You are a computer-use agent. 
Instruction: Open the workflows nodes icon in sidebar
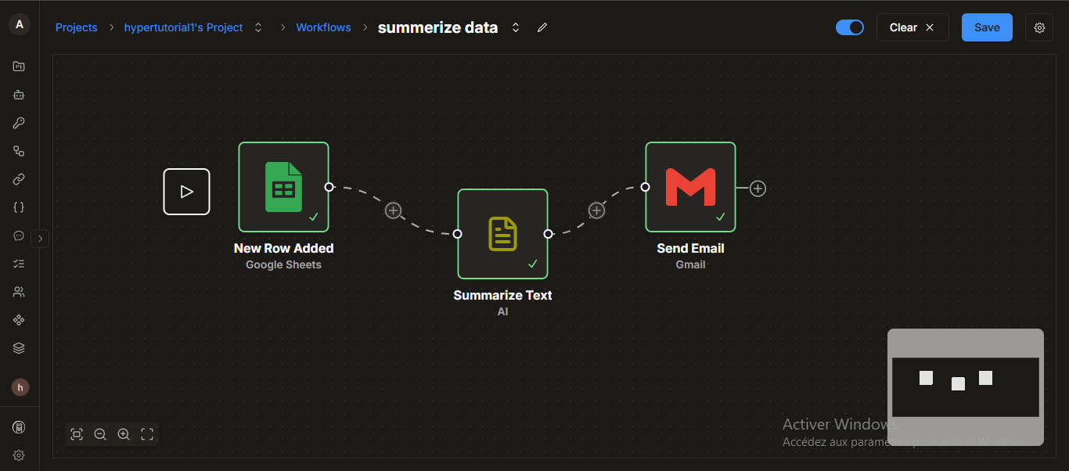[x=19, y=151]
